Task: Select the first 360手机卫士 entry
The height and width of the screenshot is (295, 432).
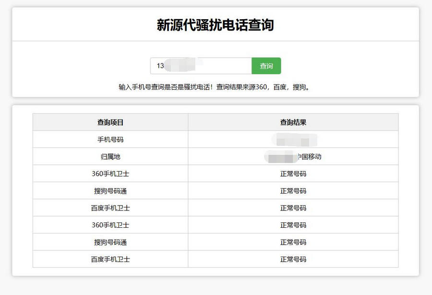Action: point(110,173)
